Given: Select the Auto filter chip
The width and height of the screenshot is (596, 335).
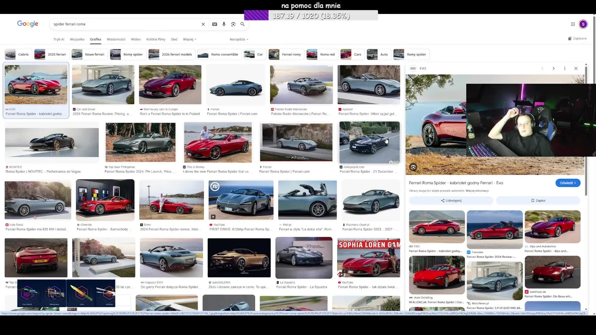Looking at the screenshot, I should (378, 54).
